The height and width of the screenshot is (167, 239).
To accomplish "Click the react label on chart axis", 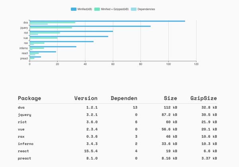I will tap(25, 53).
